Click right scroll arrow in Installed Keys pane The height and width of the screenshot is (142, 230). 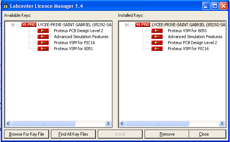click(x=222, y=124)
